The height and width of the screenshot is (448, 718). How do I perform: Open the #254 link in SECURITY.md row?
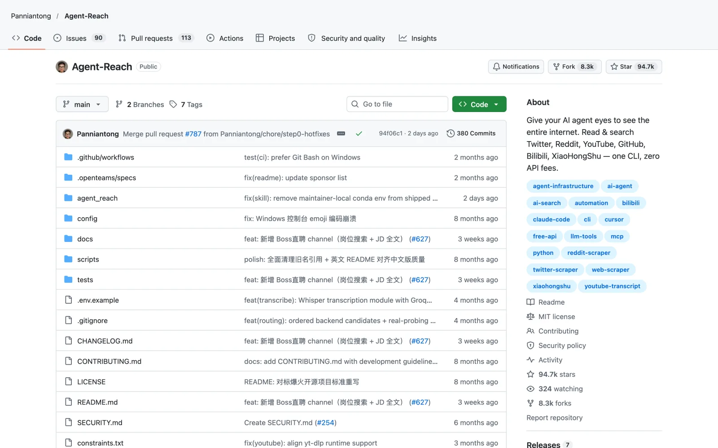click(x=325, y=423)
